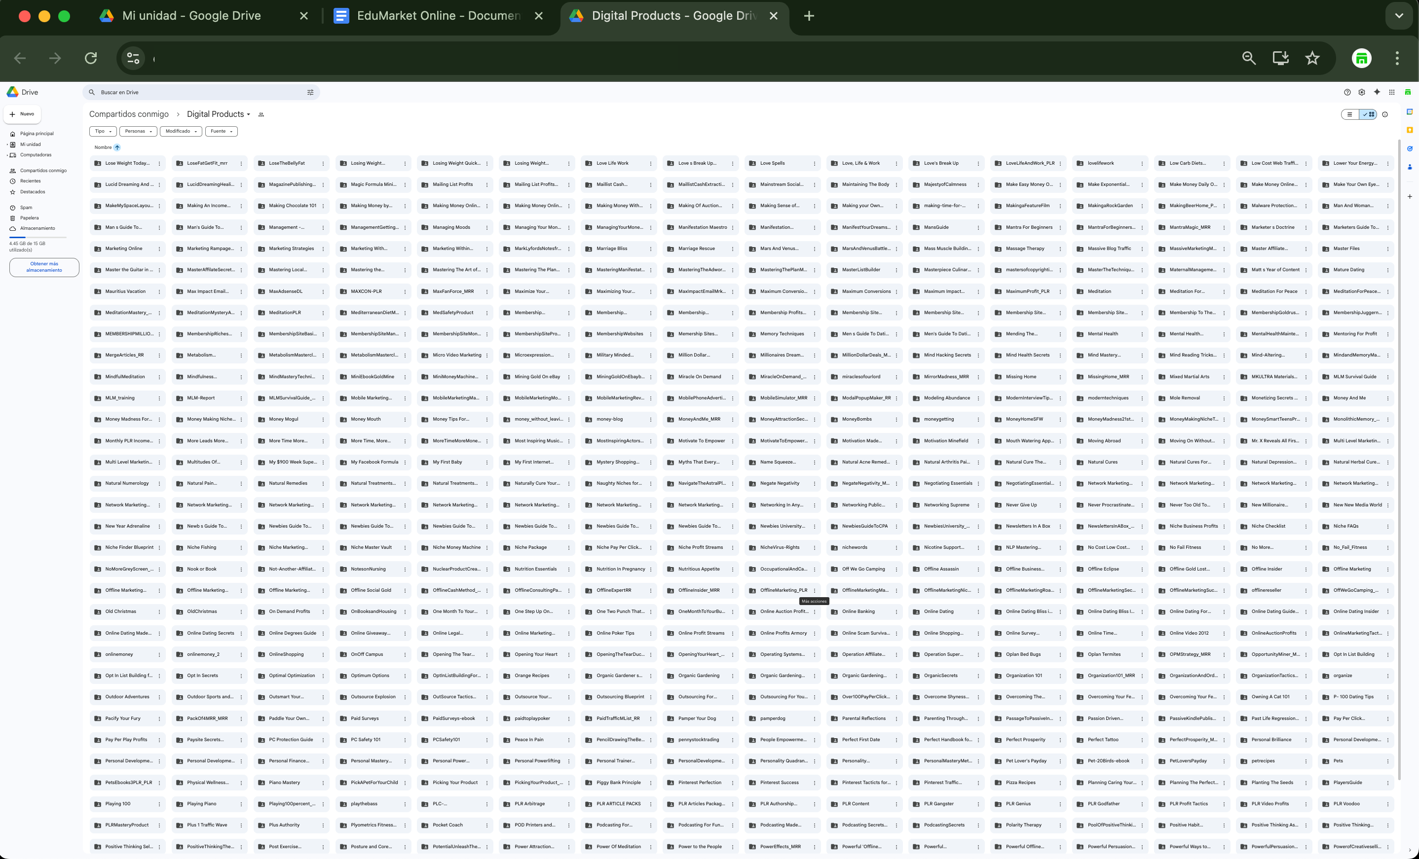Open Google Calendar side panel

point(1409,112)
